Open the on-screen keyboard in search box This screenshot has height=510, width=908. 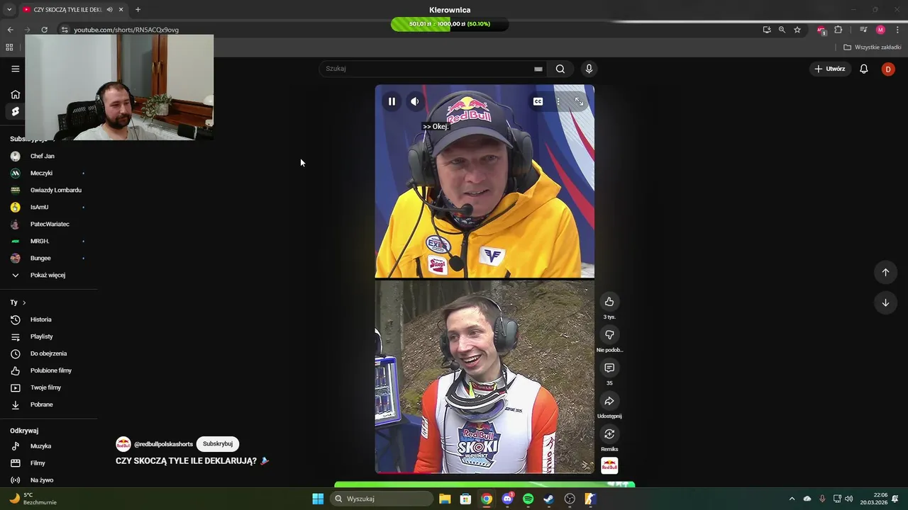click(x=538, y=69)
